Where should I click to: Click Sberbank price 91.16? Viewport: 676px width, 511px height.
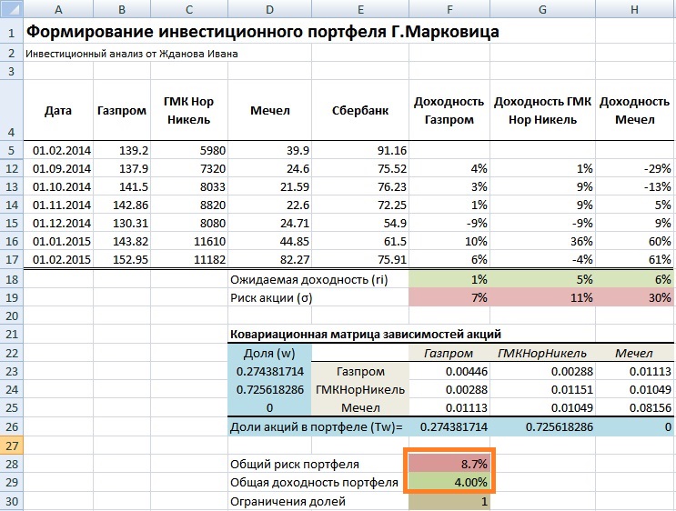[360, 150]
